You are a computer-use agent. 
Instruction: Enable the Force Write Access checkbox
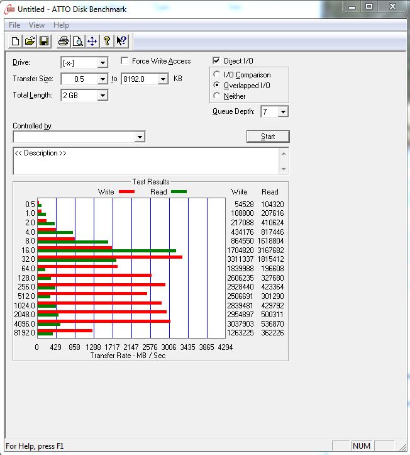[x=125, y=60]
